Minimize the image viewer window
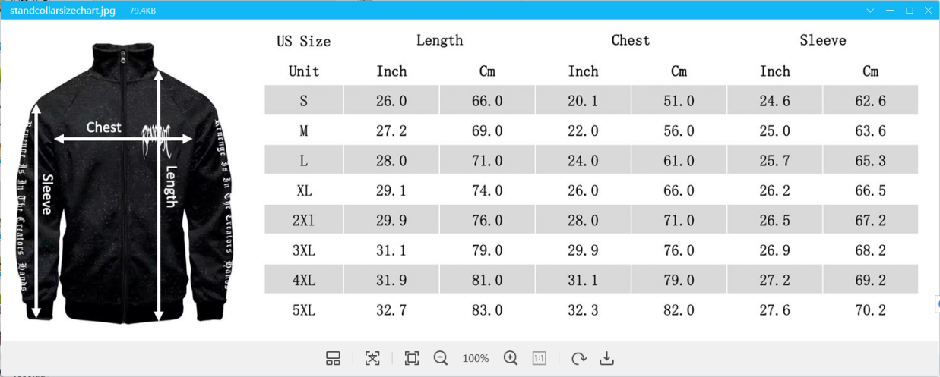940x377 pixels. (890, 11)
